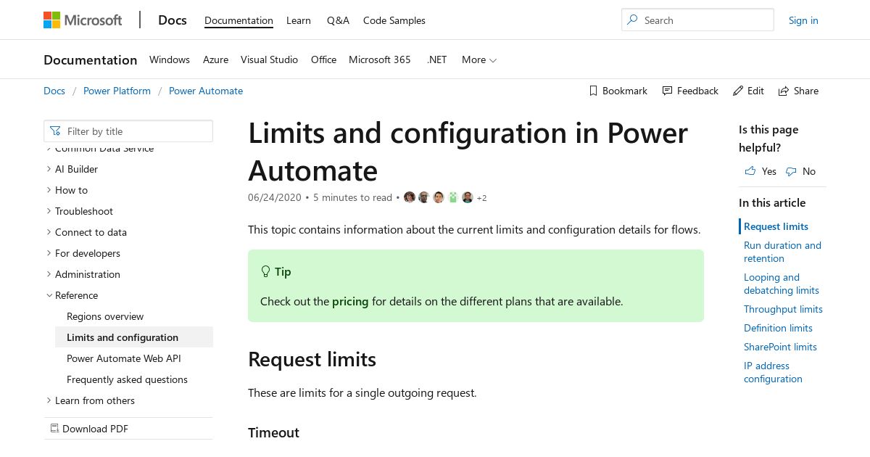Click the Documentation heading link
Screen dimensions: 870x457
[91, 59]
